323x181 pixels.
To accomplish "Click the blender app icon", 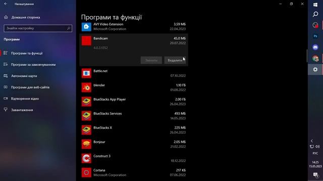I will pos(86,87).
